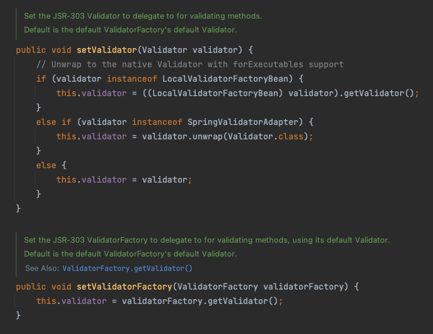Click the getValidator() call in LocalValidatorFactoryBean cast line

coord(378,93)
